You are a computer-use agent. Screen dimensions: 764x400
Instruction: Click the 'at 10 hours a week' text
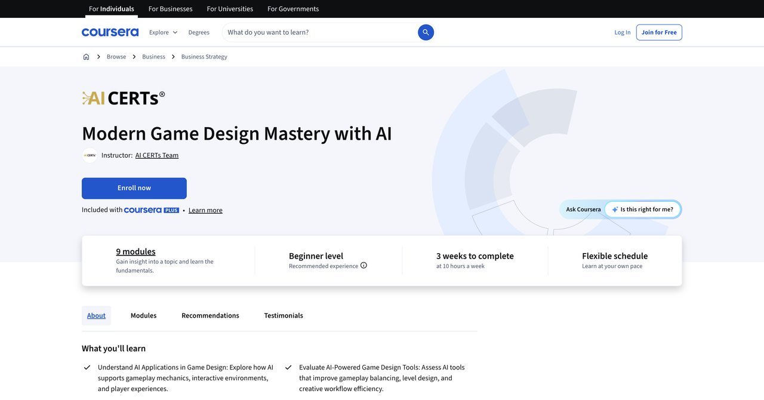pos(460,266)
